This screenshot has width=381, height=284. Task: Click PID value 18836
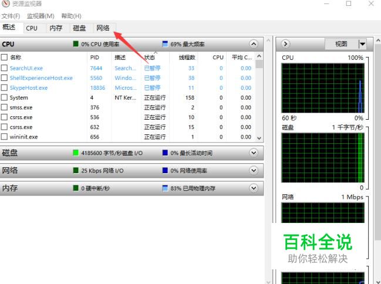97,87
